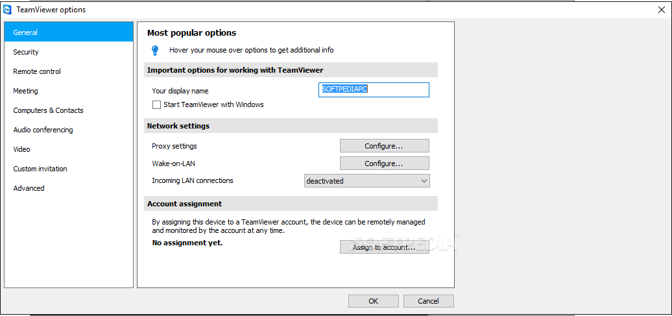Click the TeamViewer logo in title bar
Viewport: 672px width, 316px height.
(x=7, y=10)
